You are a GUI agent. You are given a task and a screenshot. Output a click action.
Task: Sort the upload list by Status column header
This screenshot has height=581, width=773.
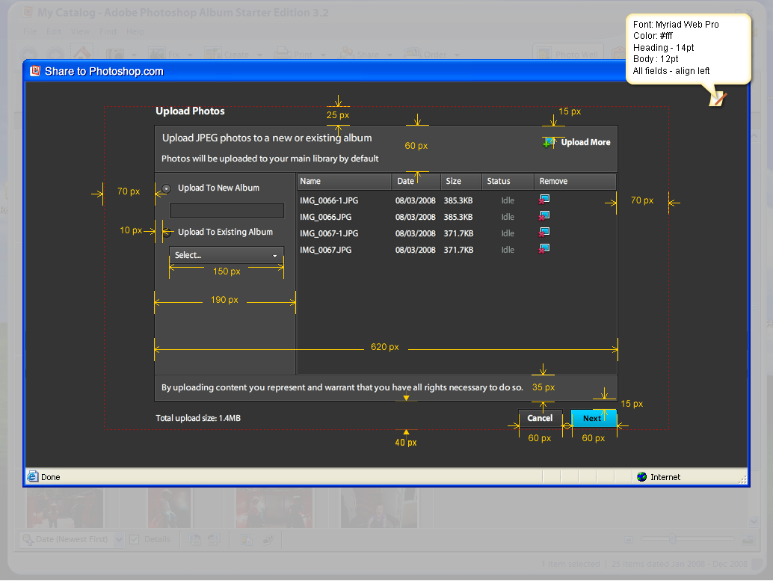[508, 182]
